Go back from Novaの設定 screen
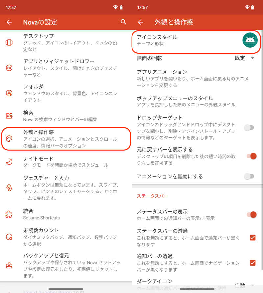 pyautogui.click(x=9, y=22)
